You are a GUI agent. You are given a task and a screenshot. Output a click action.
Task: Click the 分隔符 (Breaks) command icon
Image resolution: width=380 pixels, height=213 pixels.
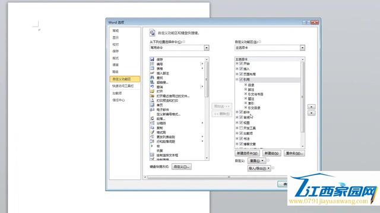[x=152, y=123]
